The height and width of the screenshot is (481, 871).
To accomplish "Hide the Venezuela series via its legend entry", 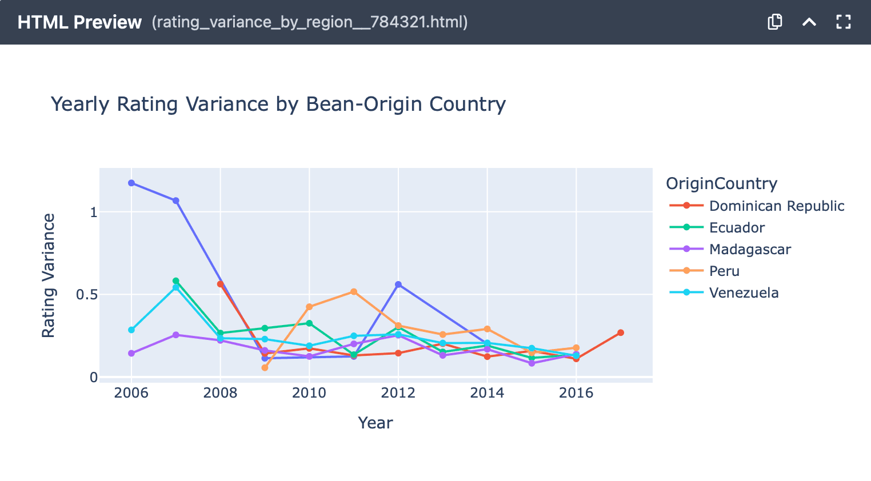I will pos(743,292).
